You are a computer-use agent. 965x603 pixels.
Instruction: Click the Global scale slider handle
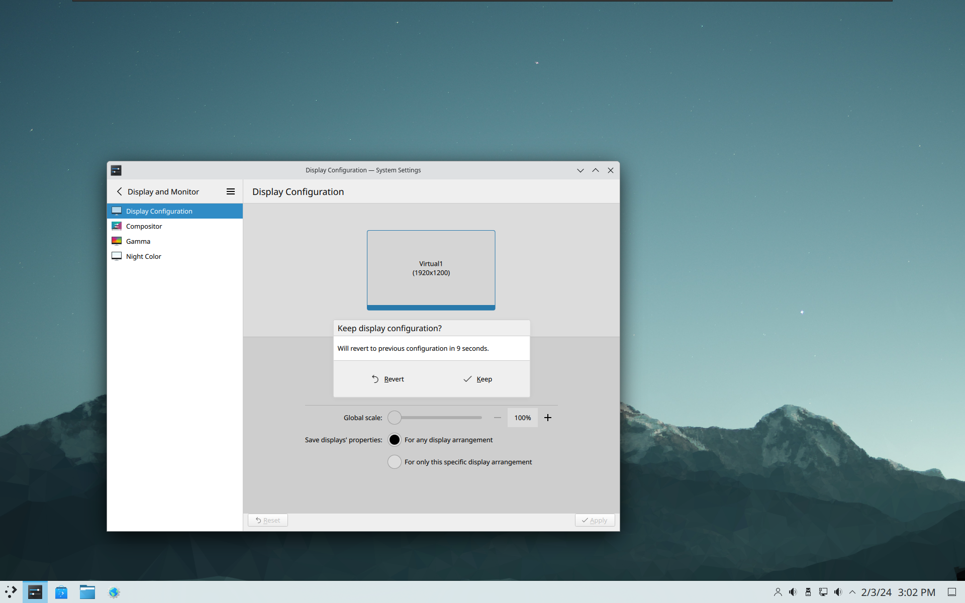click(395, 418)
